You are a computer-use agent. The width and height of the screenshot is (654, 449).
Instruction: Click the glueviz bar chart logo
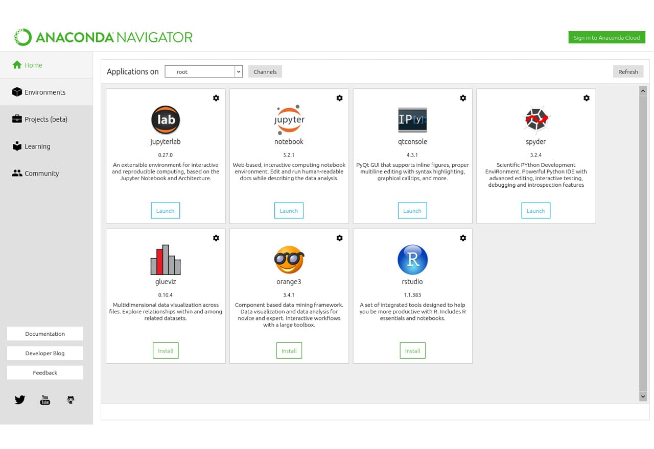point(166,260)
